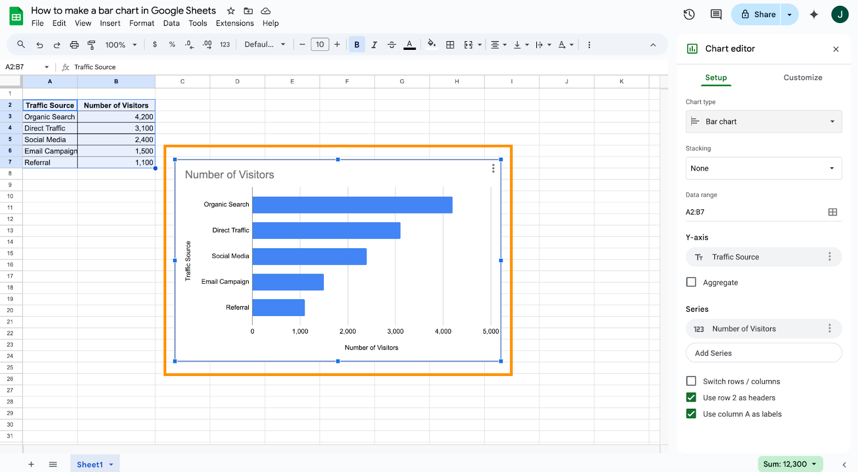Open the Chart type Bar chart dropdown

(x=764, y=122)
